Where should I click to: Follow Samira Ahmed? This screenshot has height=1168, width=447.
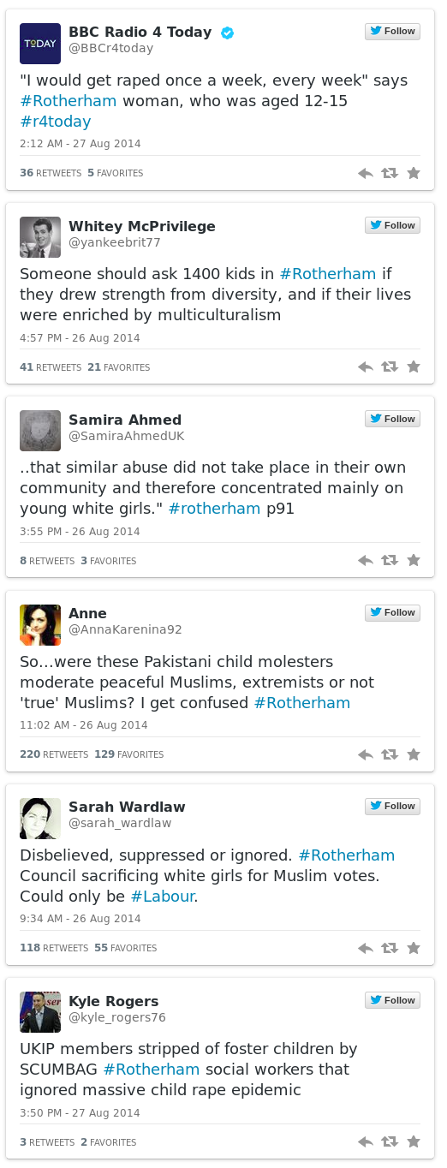click(392, 419)
